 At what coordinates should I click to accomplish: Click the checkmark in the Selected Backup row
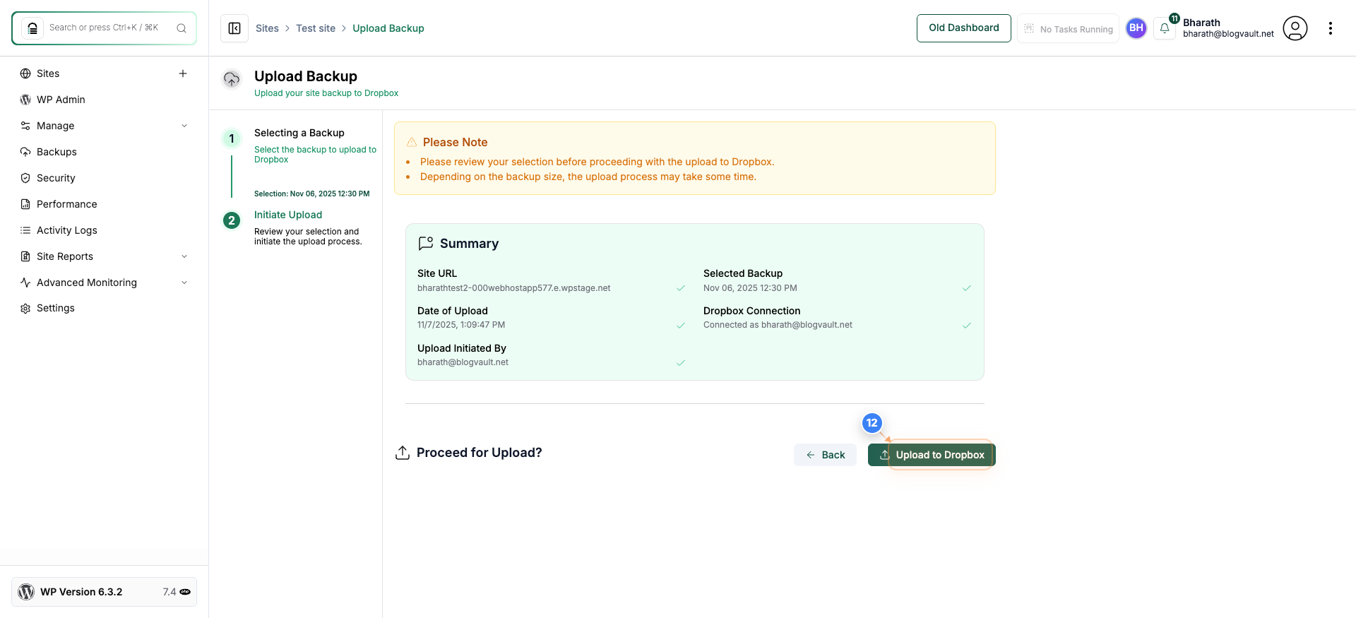(x=967, y=288)
